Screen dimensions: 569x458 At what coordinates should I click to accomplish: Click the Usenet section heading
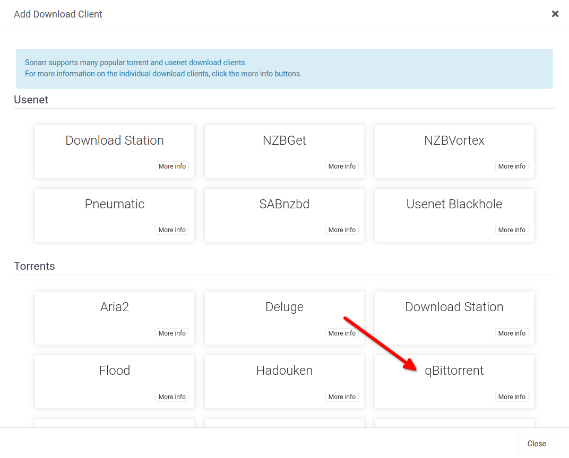tap(31, 100)
